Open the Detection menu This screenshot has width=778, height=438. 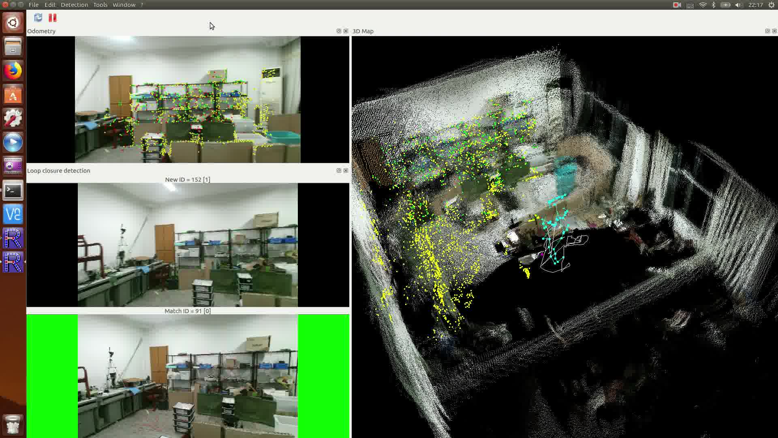pos(74,4)
